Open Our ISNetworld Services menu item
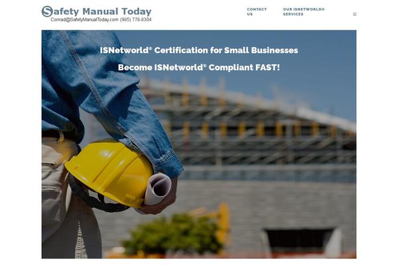The height and width of the screenshot is (265, 398). (x=304, y=12)
